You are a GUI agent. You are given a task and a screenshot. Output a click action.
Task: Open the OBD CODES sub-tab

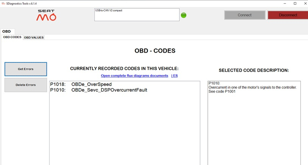tap(12, 37)
